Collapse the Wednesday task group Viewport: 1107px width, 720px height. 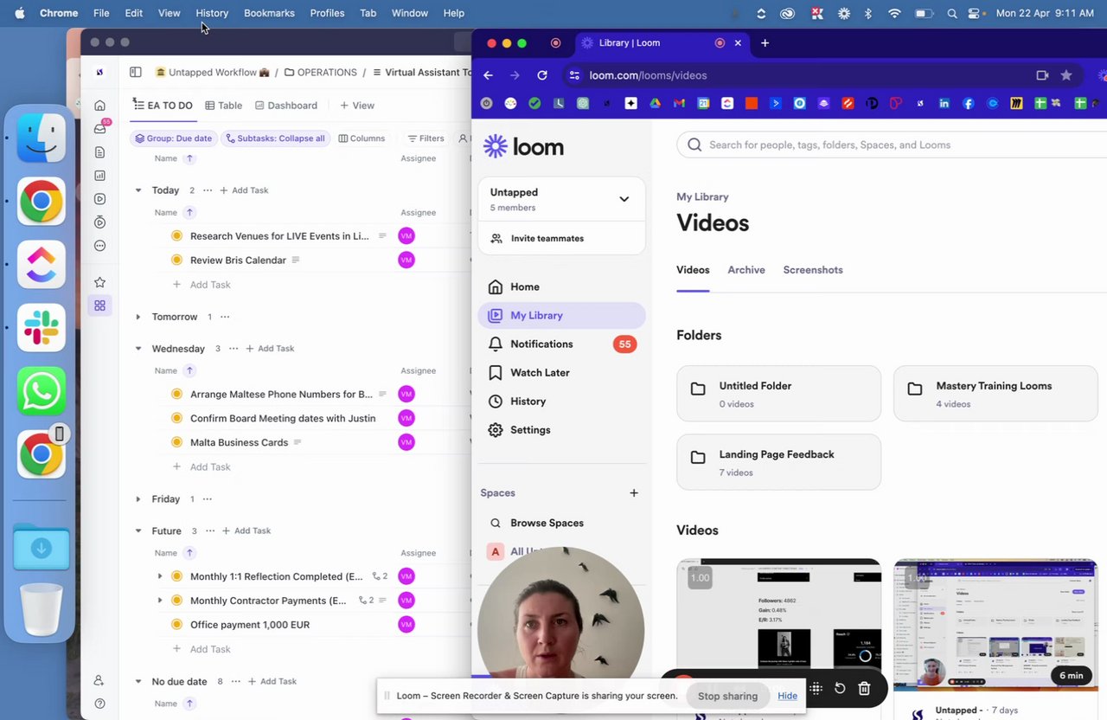tap(138, 349)
